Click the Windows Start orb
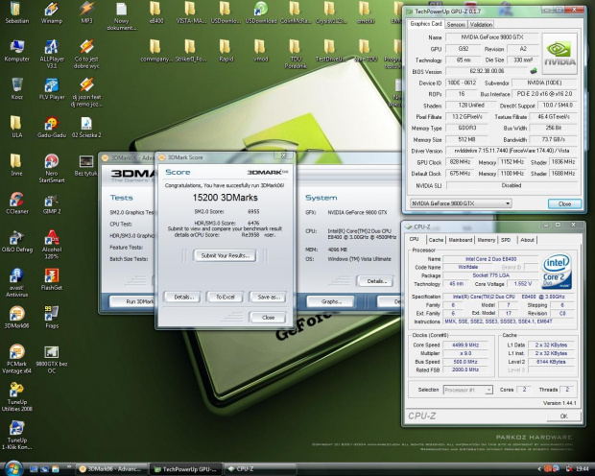This screenshot has width=595, height=476. [x=13, y=468]
